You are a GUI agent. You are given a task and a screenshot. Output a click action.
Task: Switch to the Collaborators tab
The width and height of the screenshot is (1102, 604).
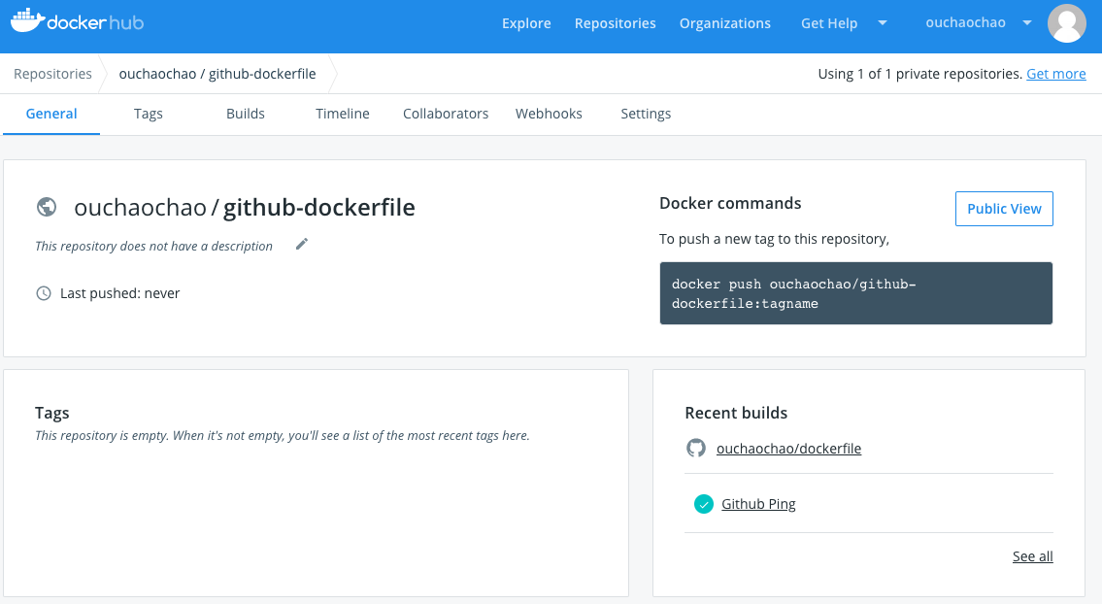[x=446, y=114]
